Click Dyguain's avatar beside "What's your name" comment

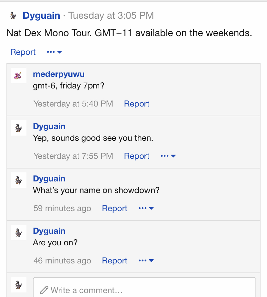pos(19,180)
